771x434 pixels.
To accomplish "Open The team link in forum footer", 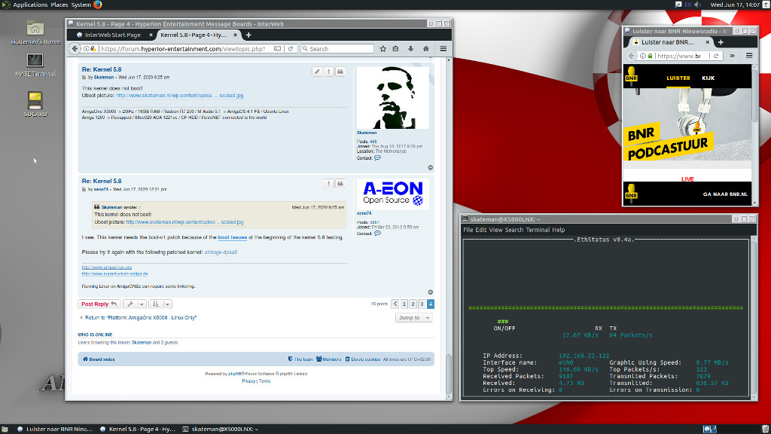I will coord(300,359).
